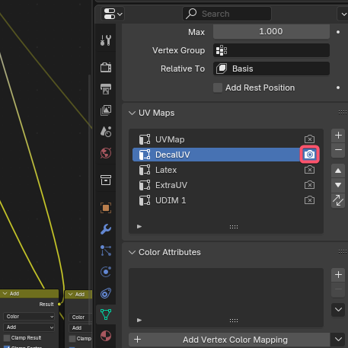Viewport: 348px width, 348px height.
Task: Open the Output properties tab
Action: [x=106, y=89]
